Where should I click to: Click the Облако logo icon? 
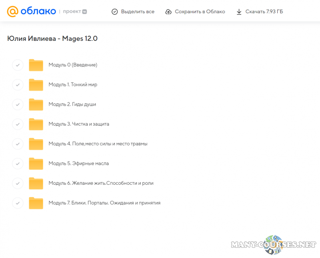point(13,11)
